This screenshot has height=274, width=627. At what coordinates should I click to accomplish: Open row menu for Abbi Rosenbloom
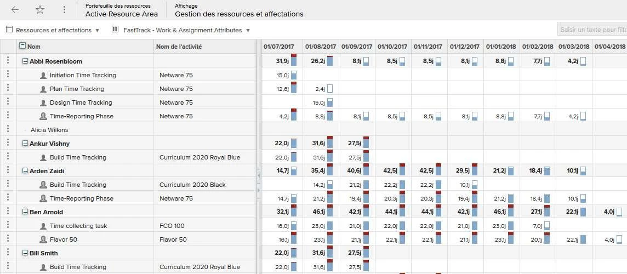tap(8, 61)
